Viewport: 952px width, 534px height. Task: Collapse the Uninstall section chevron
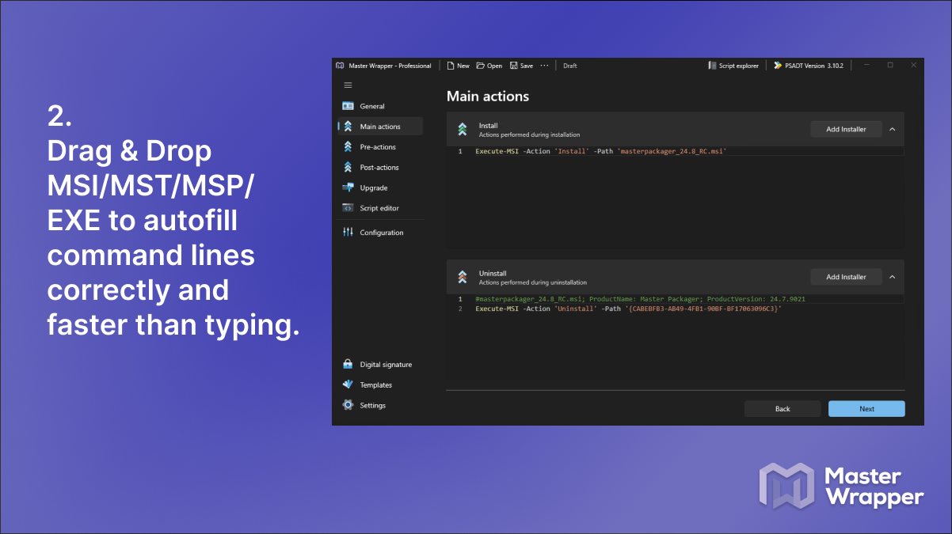[x=893, y=277]
